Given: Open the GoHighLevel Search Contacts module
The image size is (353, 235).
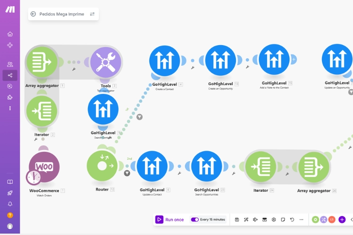Looking at the screenshot, I should click(103, 110).
